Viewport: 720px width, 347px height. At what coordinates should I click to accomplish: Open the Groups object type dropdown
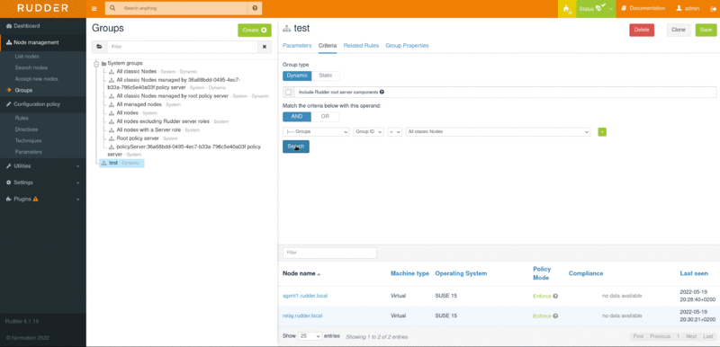316,132
